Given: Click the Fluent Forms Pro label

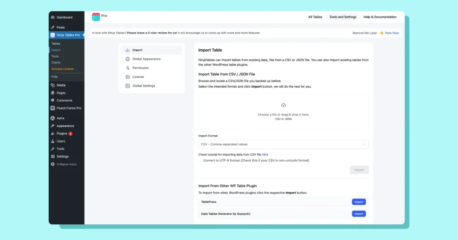Looking at the screenshot, I should 69,108.
